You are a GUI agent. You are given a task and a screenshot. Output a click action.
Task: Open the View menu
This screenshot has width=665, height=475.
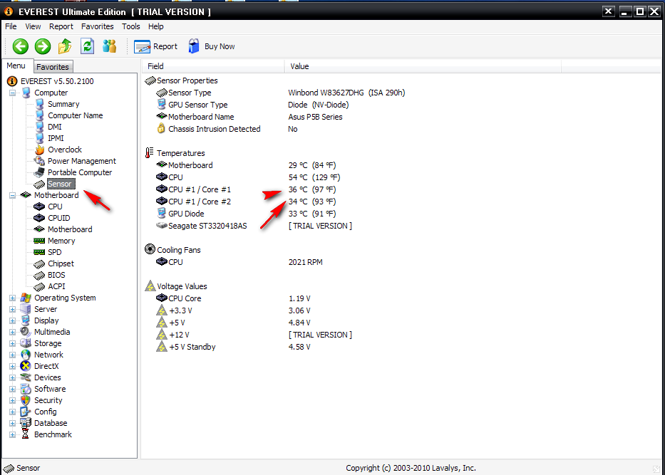tap(33, 26)
